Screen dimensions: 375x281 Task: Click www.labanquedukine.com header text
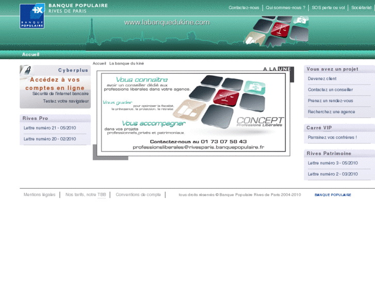coord(167,22)
